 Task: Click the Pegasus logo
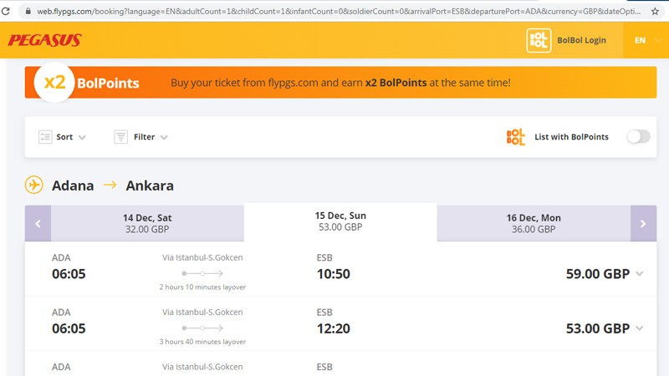pyautogui.click(x=45, y=40)
